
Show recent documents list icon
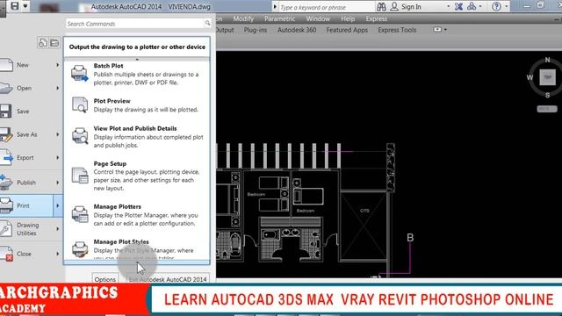pyautogui.click(x=43, y=43)
